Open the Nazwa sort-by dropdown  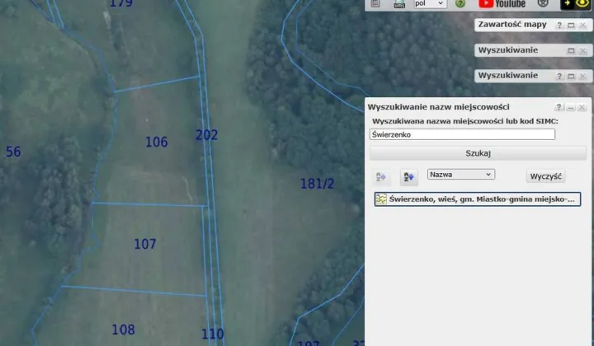click(460, 175)
